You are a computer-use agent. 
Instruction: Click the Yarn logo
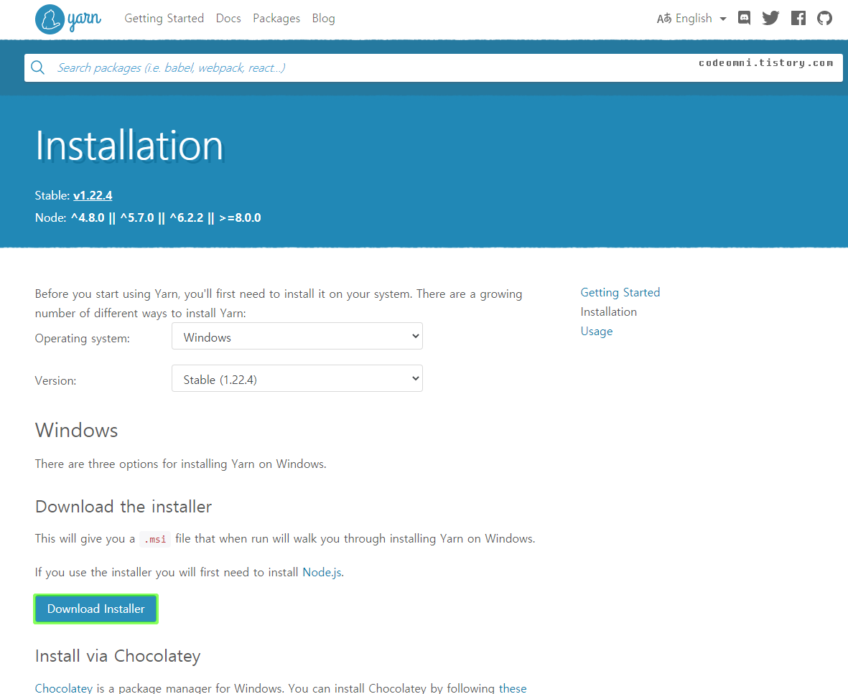[68, 19]
